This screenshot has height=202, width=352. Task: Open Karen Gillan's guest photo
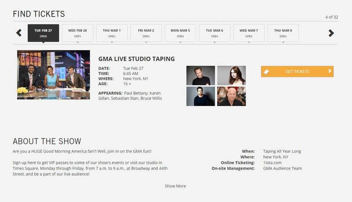pos(231,76)
